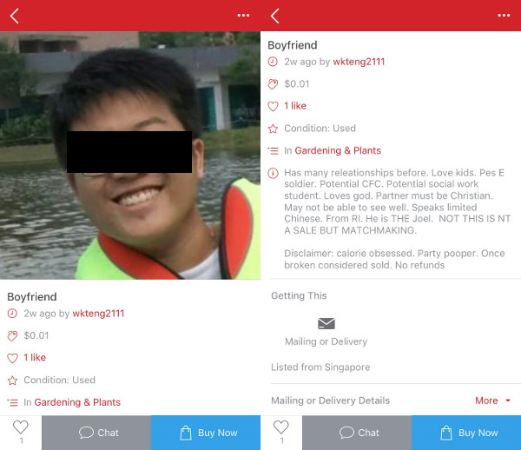Tap 'Condition: Used' on the left screen
Image resolution: width=521 pixels, height=450 pixels.
(x=59, y=380)
